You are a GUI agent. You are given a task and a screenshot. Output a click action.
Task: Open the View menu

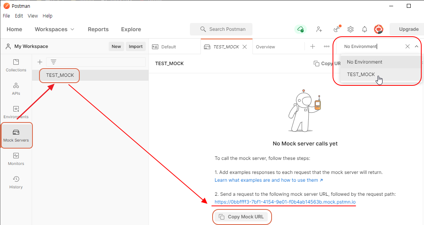pyautogui.click(x=33, y=16)
